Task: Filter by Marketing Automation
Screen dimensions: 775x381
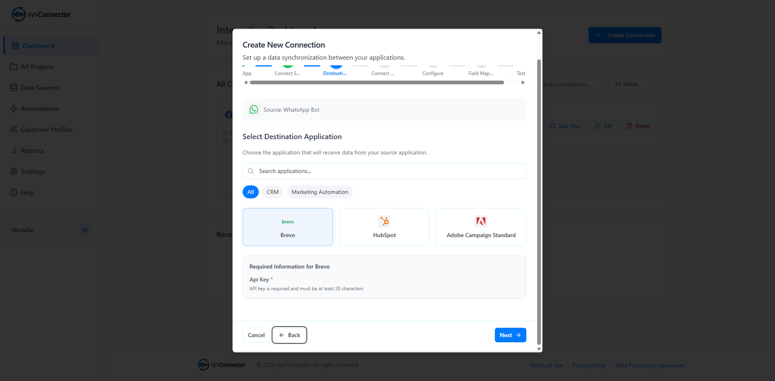Action: click(320, 192)
